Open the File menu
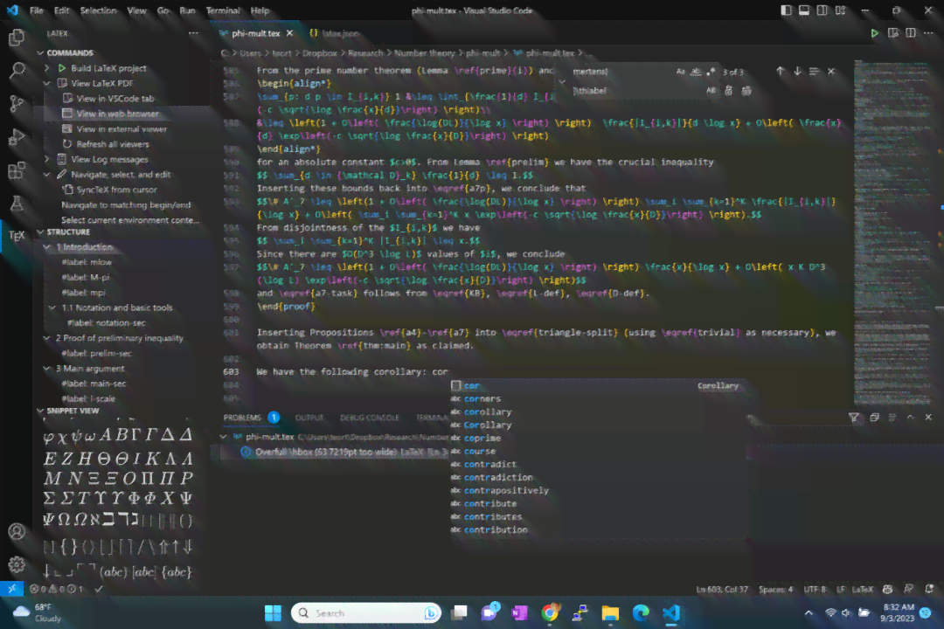Viewport: 944px width, 629px height. pos(36,10)
